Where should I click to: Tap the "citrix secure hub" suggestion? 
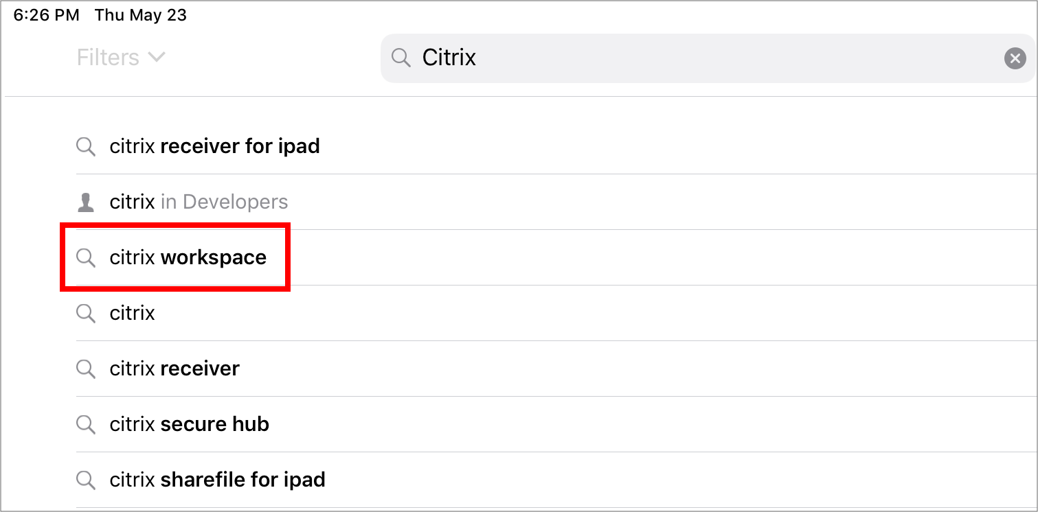(x=189, y=424)
